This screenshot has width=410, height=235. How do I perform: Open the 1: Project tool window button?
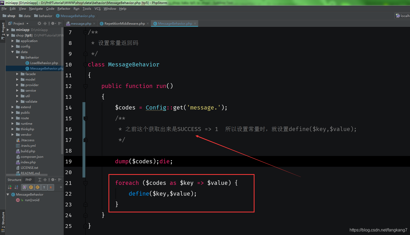coord(3,31)
